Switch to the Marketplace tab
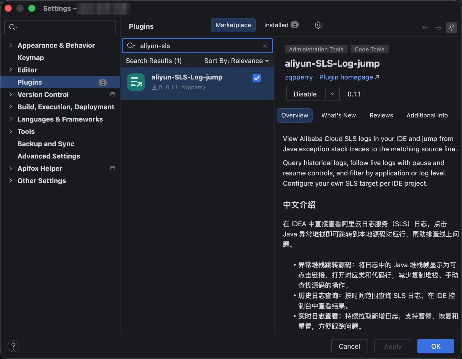Image resolution: width=462 pixels, height=359 pixels. point(233,25)
